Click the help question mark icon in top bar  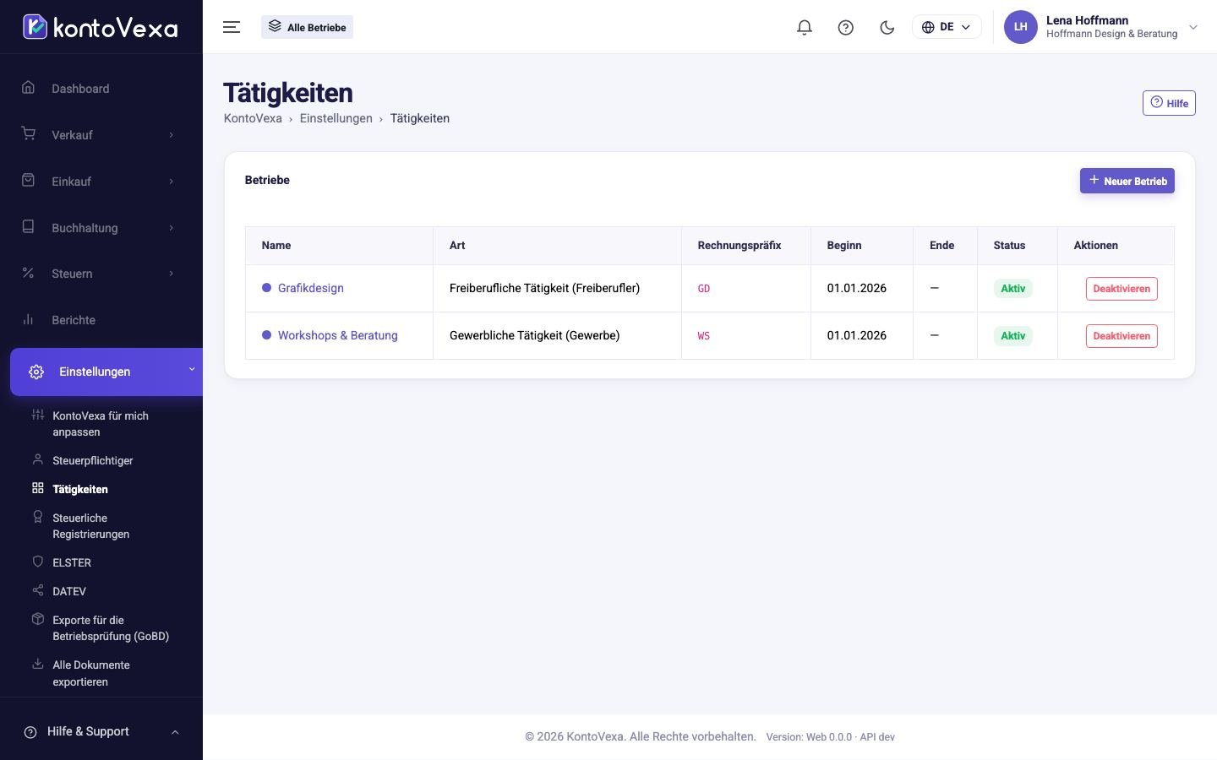coord(845,27)
